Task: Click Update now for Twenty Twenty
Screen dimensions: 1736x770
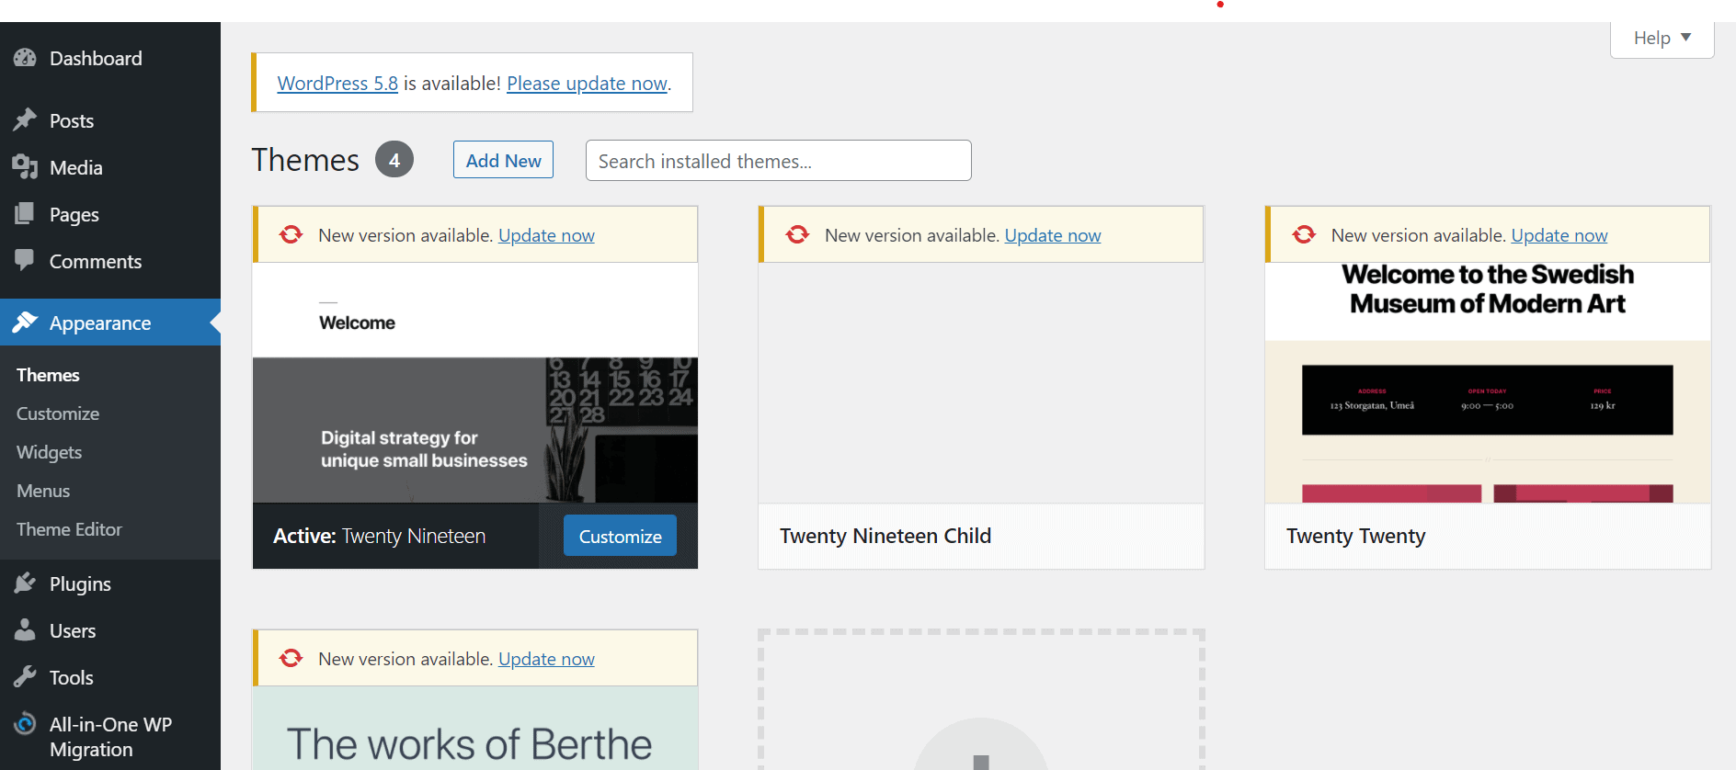Action: [1559, 235]
